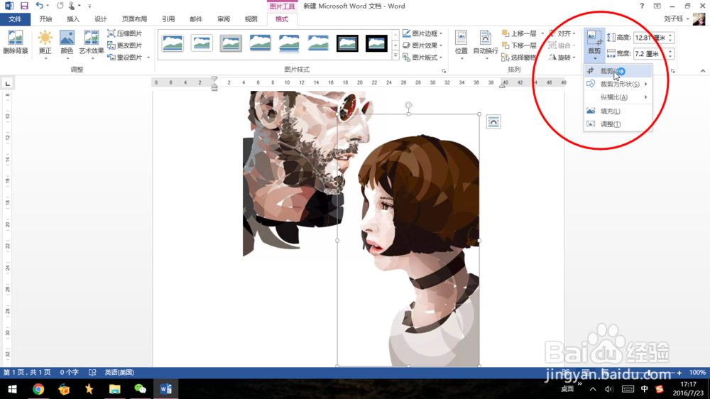This screenshot has width=710, height=399.
Task: Click the language indicator 英语(美国)
Action: [x=119, y=372]
